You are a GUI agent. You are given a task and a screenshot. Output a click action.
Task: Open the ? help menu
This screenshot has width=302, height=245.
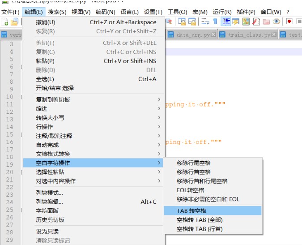point(288,12)
